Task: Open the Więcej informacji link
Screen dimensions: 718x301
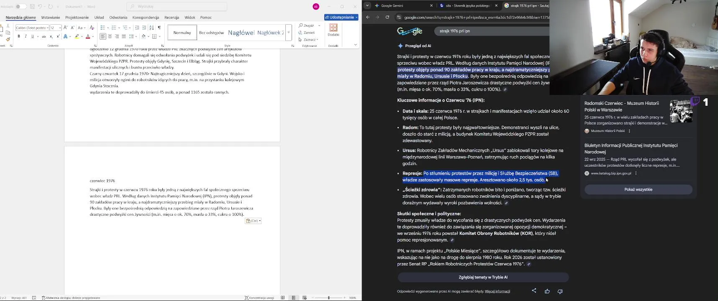Action: (497, 291)
